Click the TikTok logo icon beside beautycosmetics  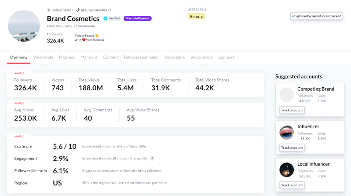[x=78, y=10]
